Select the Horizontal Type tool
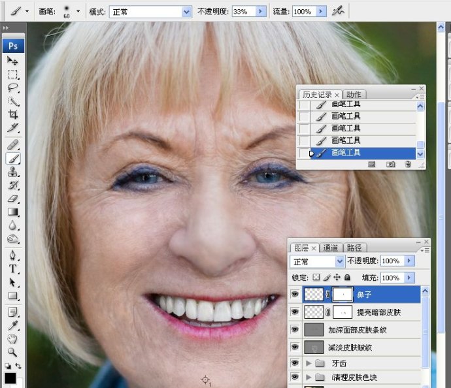The width and height of the screenshot is (451, 388). coord(12,268)
